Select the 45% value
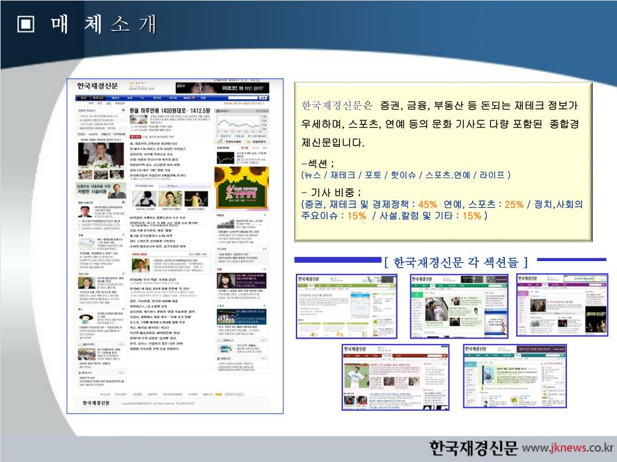The height and width of the screenshot is (462, 617). click(x=428, y=205)
